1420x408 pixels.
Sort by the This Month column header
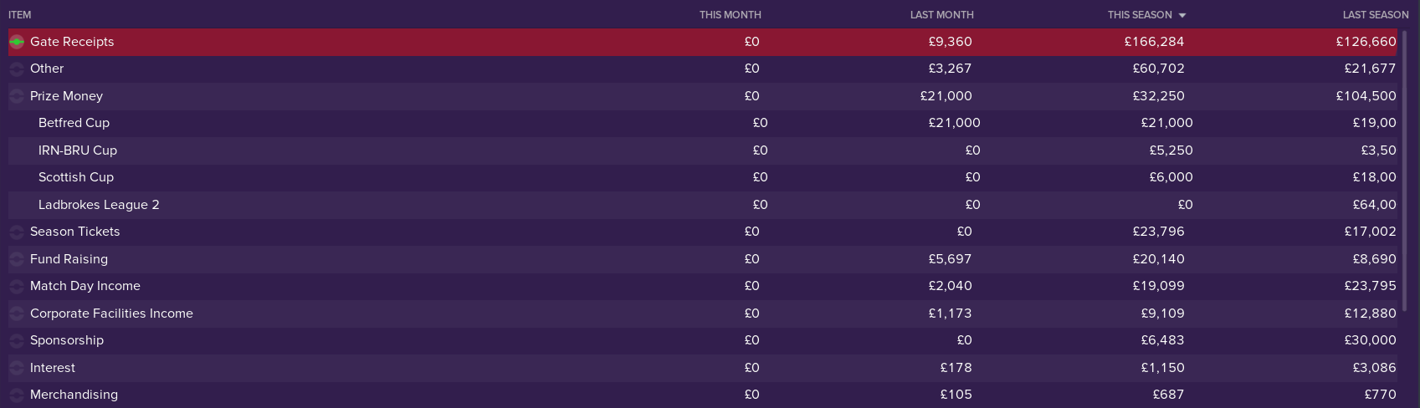click(x=730, y=15)
